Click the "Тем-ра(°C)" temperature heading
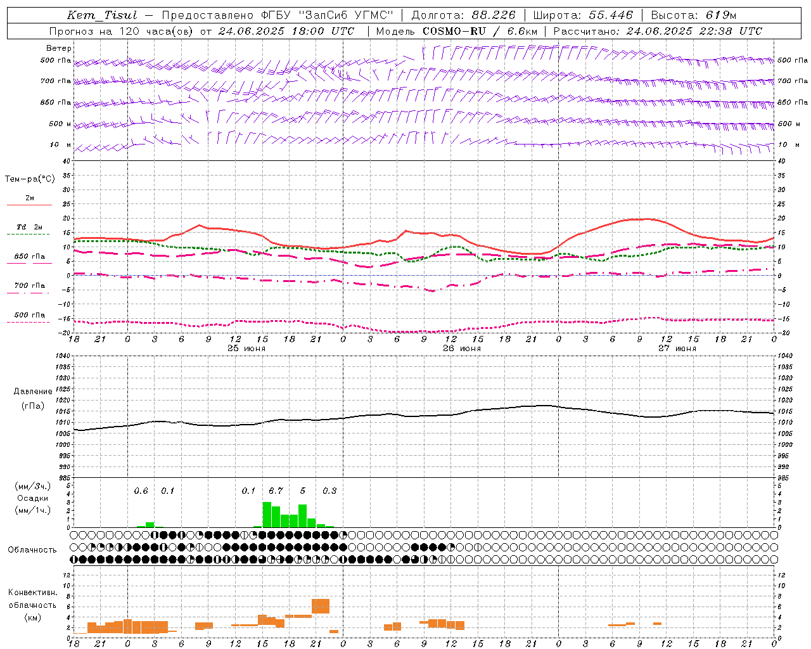811x649 pixels. pyautogui.click(x=30, y=179)
